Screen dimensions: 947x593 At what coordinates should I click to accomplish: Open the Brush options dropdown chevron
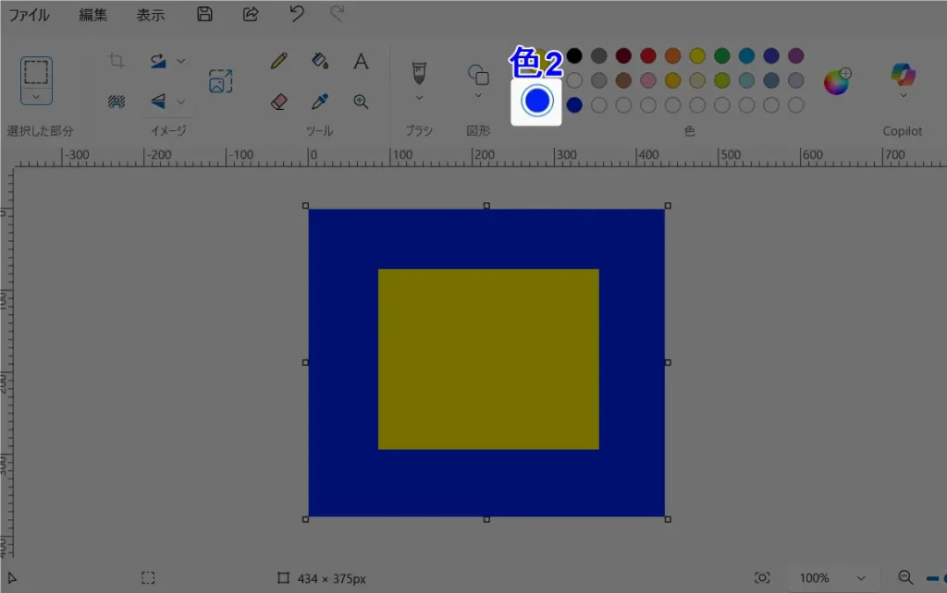(419, 97)
